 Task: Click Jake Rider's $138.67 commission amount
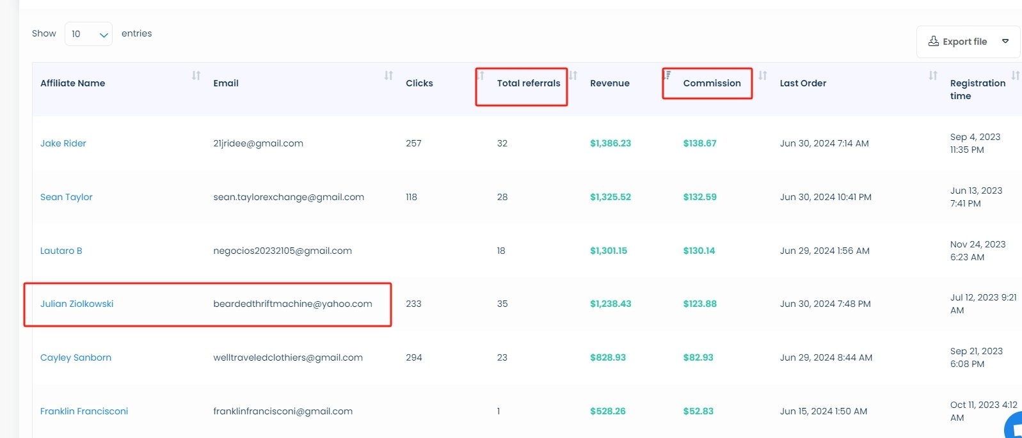pyautogui.click(x=699, y=143)
